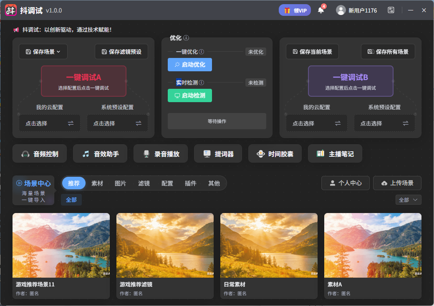Open the 音频控制 audio control panel
This screenshot has height=306, width=434.
tap(39, 153)
